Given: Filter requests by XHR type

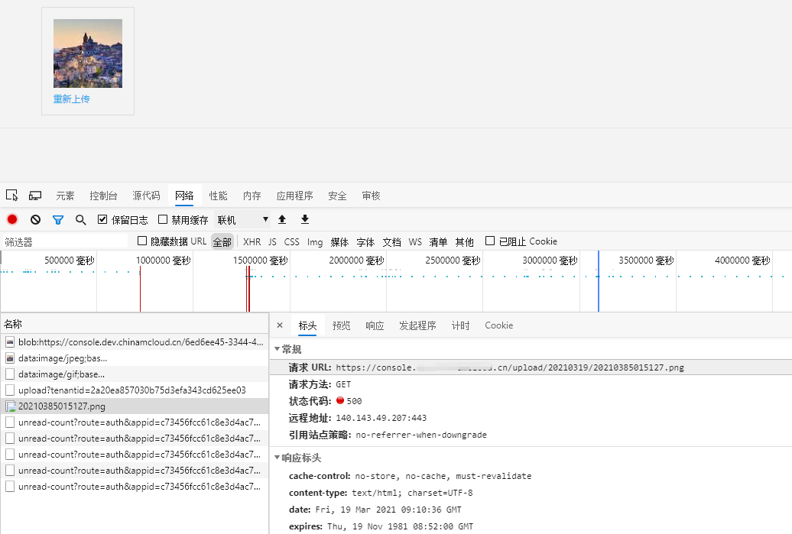Looking at the screenshot, I should [252, 242].
